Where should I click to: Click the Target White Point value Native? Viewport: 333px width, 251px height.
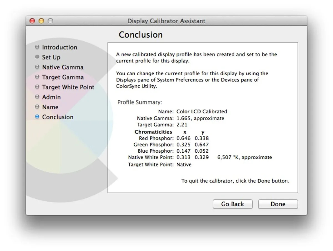184,165
